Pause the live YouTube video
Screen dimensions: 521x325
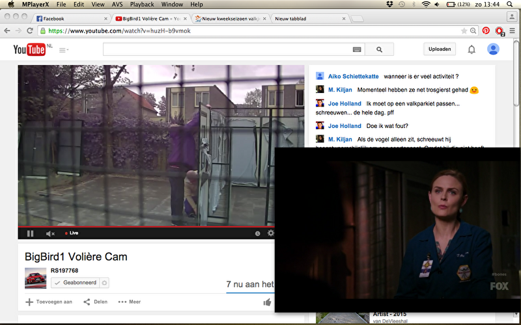30,233
